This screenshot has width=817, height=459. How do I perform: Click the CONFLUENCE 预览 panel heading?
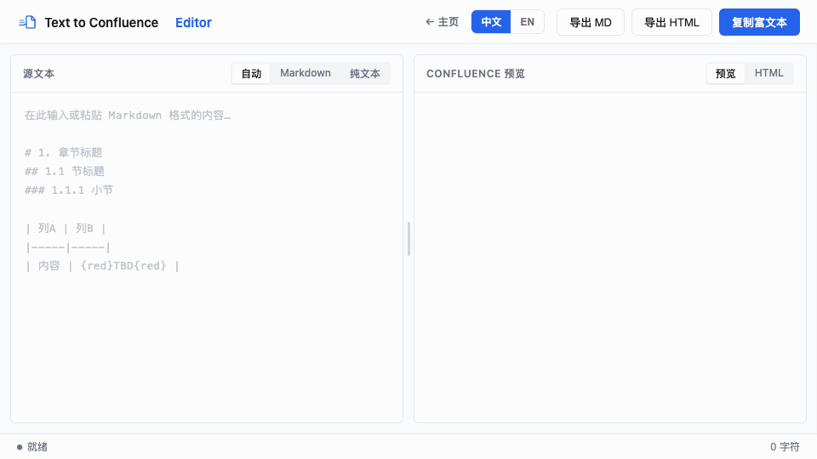pyautogui.click(x=475, y=74)
